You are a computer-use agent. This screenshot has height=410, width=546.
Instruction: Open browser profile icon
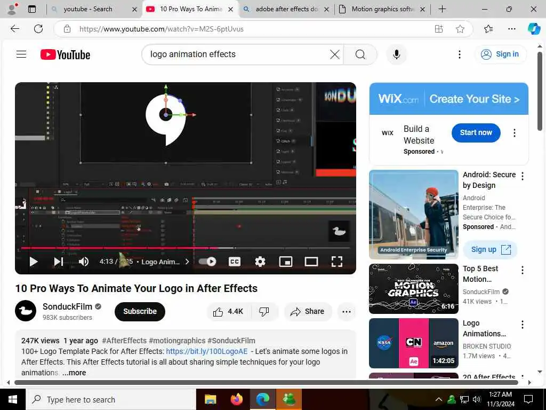(x=12, y=9)
